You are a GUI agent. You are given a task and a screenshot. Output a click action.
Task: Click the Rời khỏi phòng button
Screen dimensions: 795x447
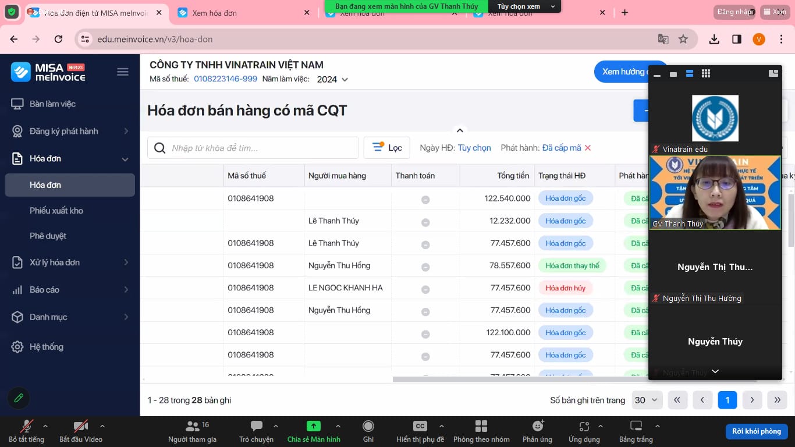point(756,431)
